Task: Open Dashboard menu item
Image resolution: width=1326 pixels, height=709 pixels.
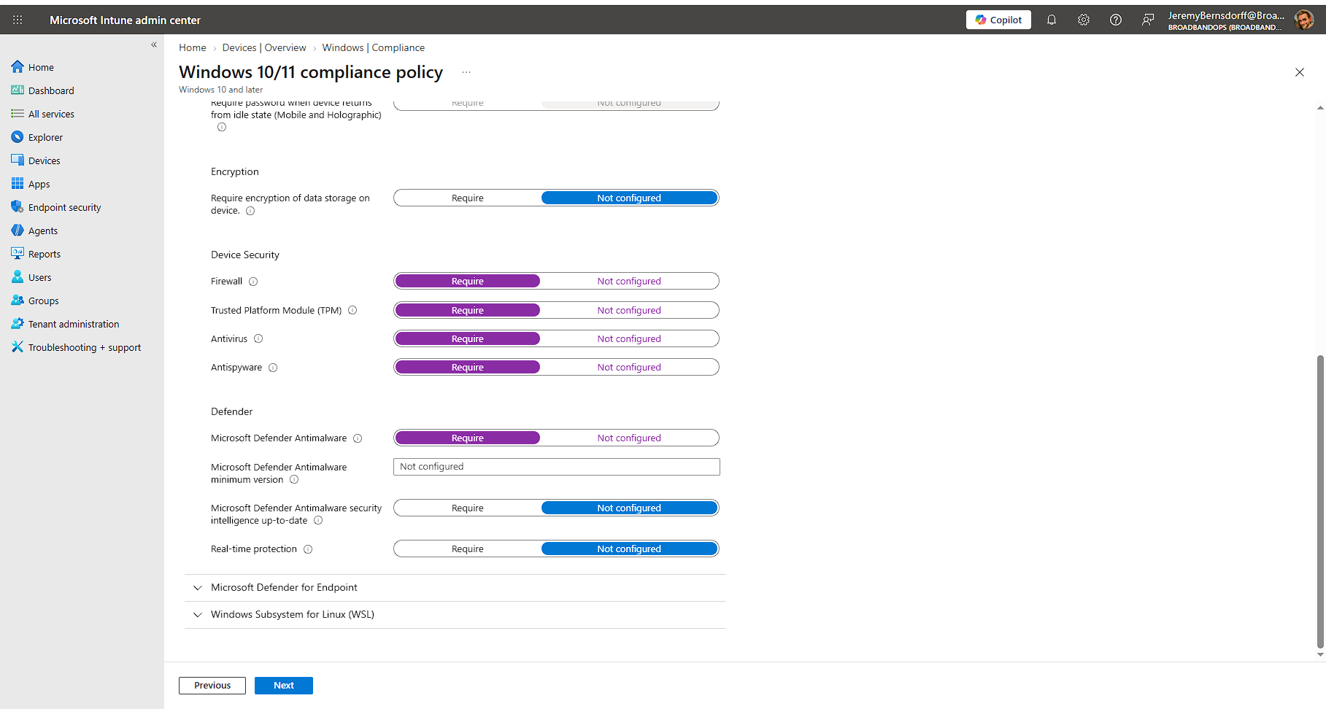Action: click(x=51, y=90)
